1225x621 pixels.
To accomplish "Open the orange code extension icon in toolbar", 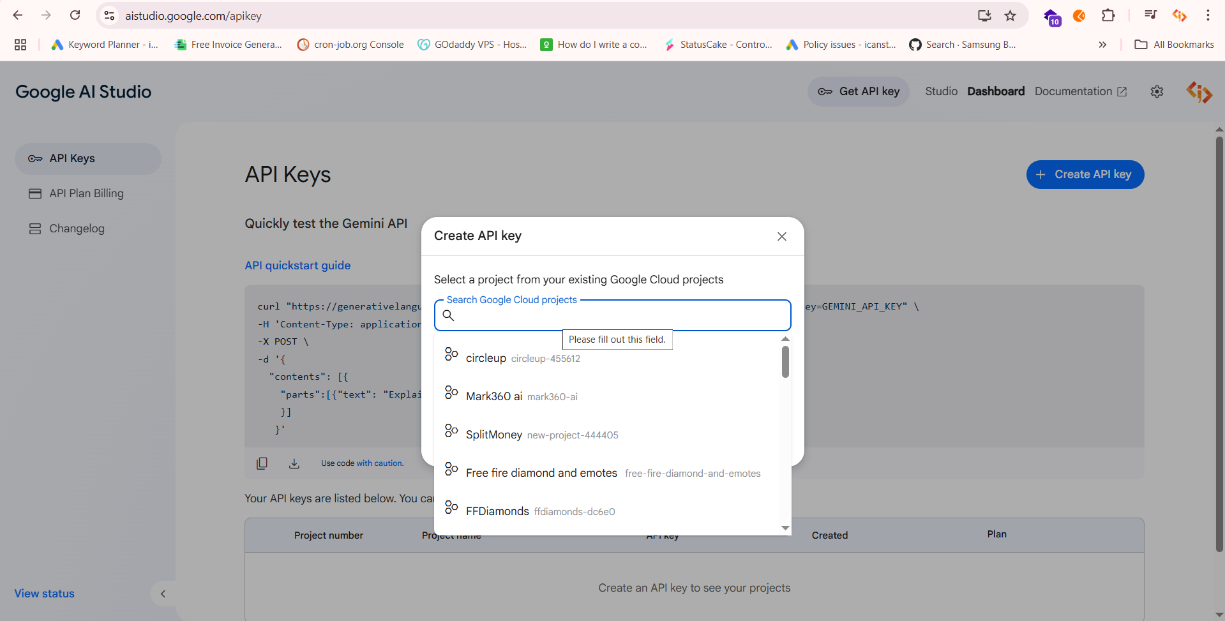I will (1179, 15).
